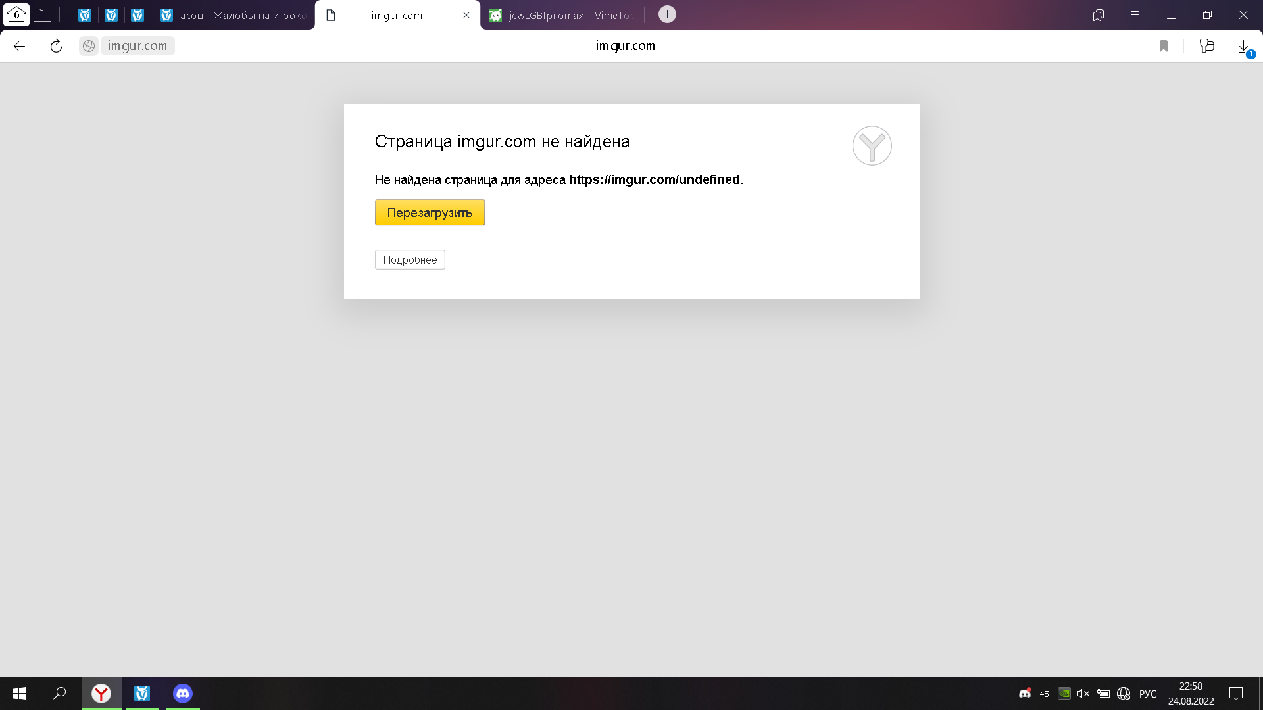Open Discord from the Windows taskbar
Screen dimensions: 1263x710
point(183,694)
